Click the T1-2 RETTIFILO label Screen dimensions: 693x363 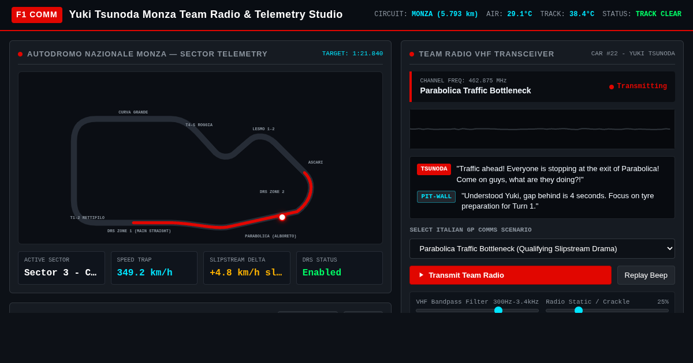tap(87, 218)
